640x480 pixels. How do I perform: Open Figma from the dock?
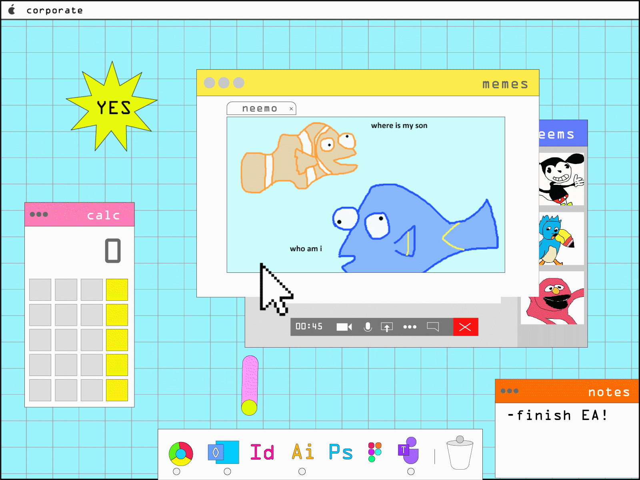[x=375, y=452]
